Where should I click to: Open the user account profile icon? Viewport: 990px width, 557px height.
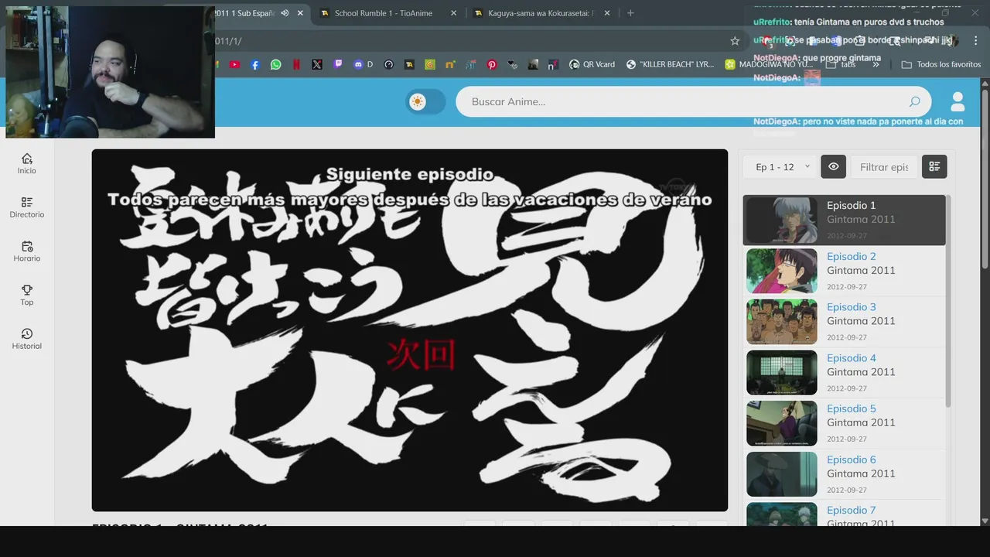pos(958,101)
